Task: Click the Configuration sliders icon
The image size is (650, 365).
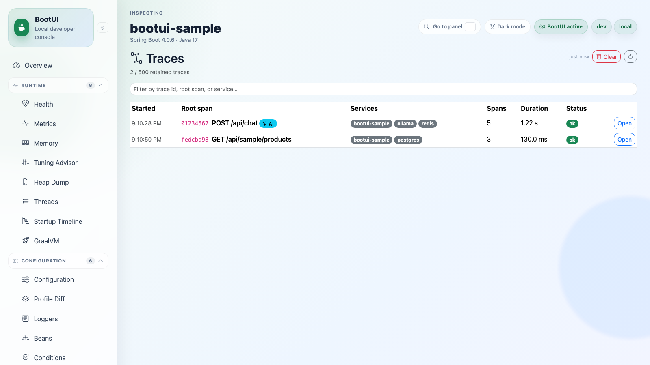Action: tap(26, 279)
